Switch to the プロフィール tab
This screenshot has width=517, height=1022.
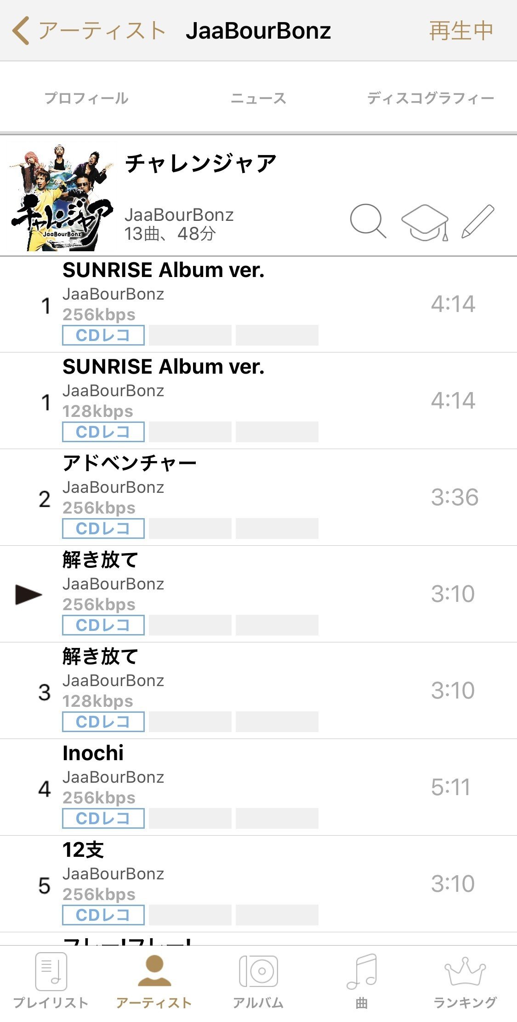pos(86,98)
